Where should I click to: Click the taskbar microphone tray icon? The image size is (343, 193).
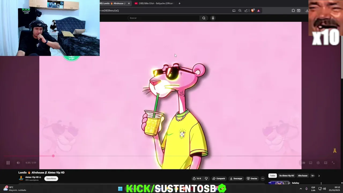(x=307, y=189)
